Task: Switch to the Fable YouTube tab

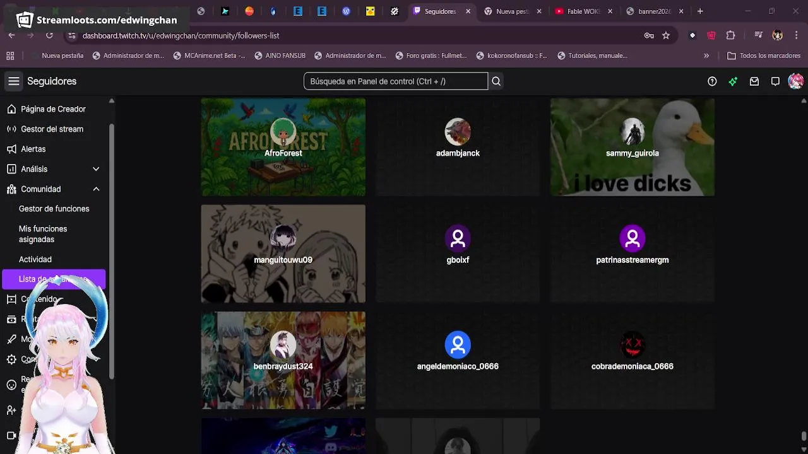Action: coord(583,11)
